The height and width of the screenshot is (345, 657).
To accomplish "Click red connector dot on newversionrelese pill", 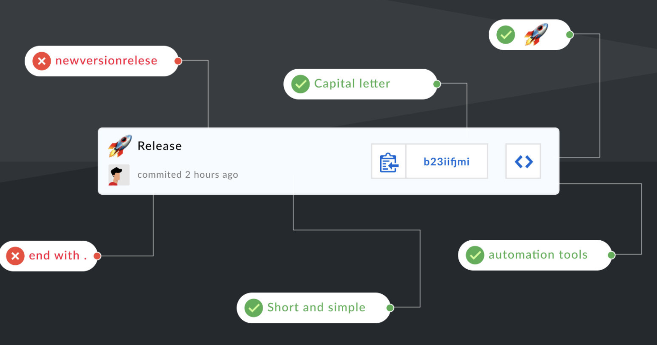I will click(178, 61).
